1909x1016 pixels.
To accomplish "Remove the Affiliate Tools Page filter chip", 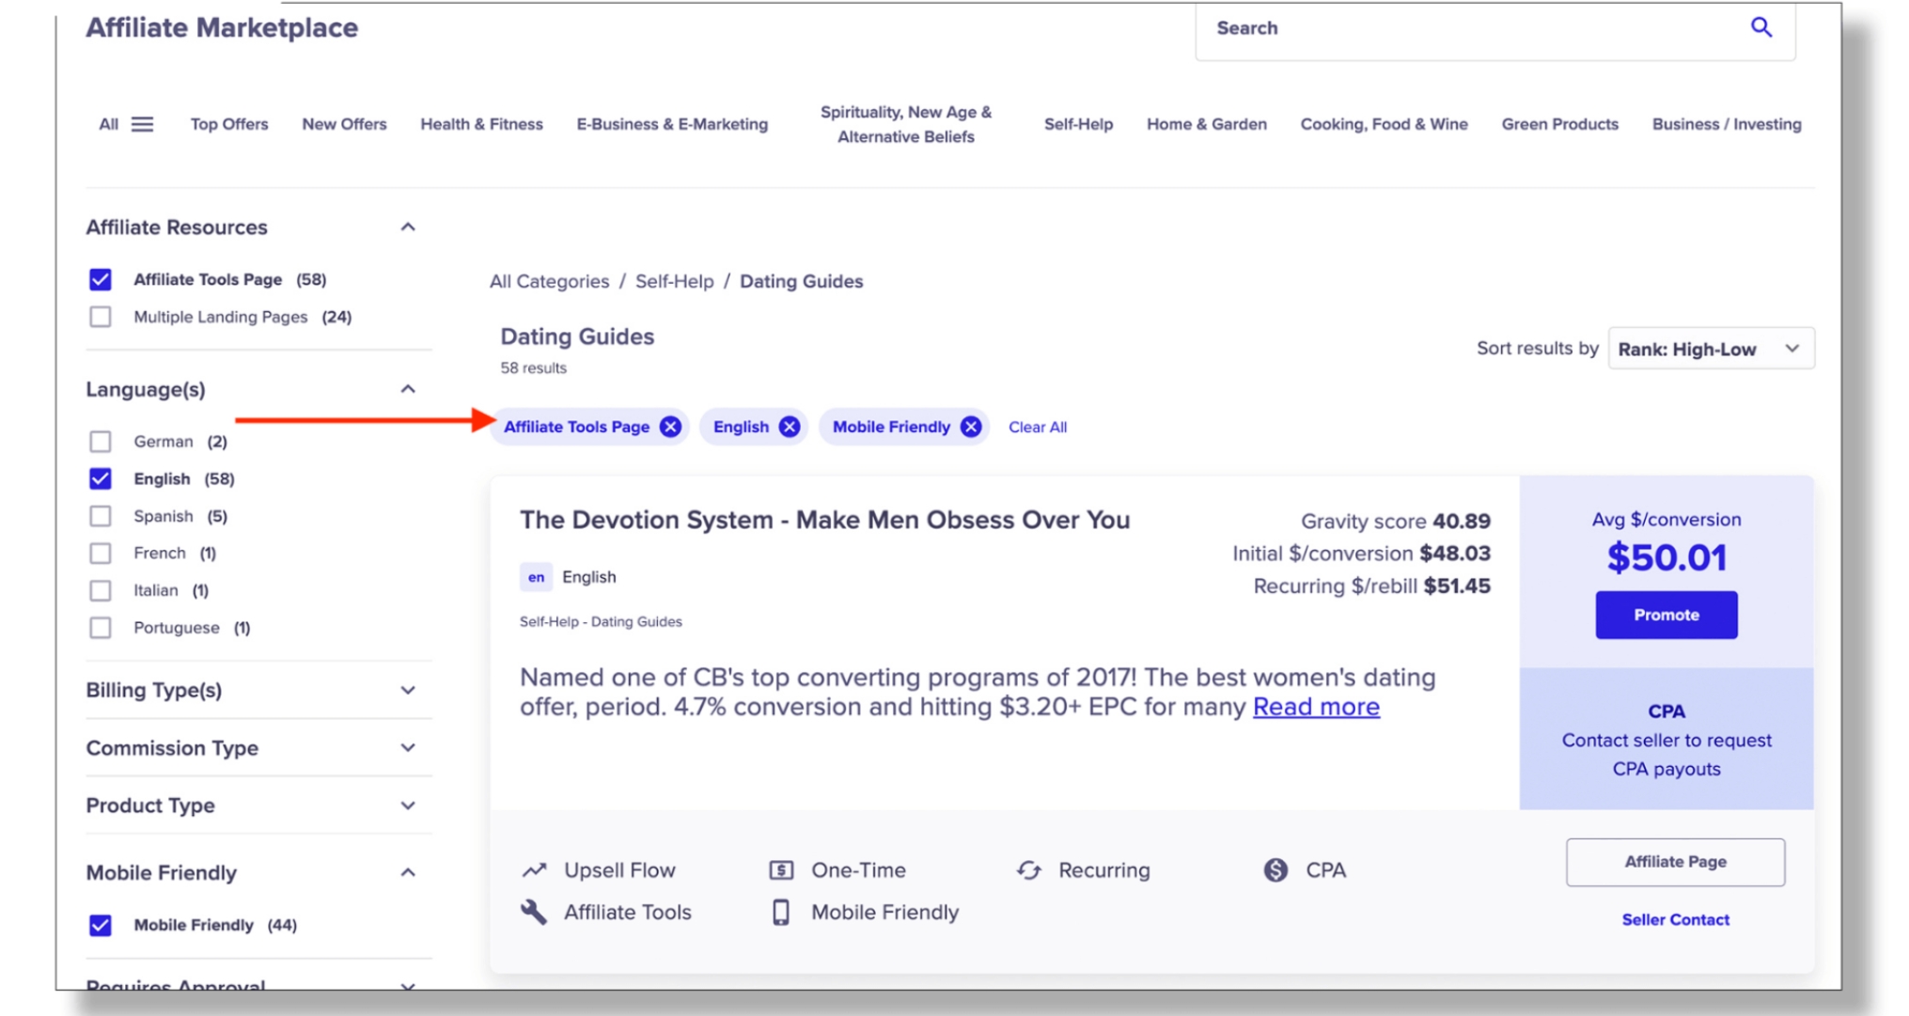I will [670, 427].
